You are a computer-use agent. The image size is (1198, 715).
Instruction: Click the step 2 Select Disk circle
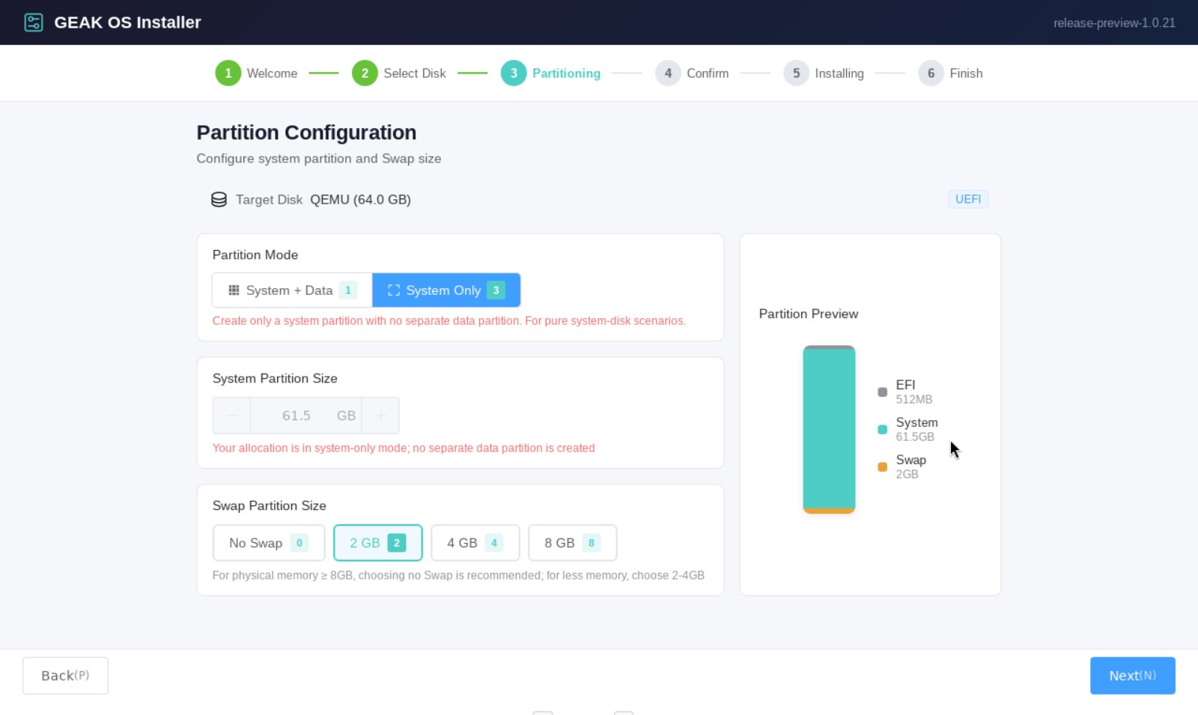coord(365,73)
